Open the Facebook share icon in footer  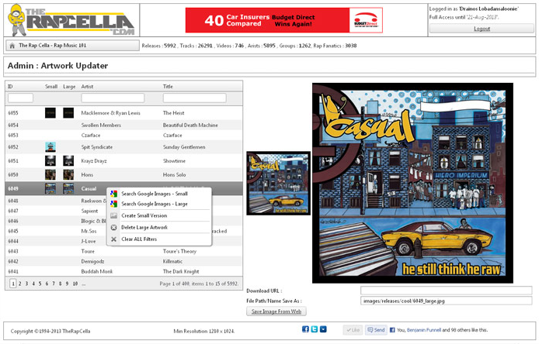pyautogui.click(x=305, y=329)
